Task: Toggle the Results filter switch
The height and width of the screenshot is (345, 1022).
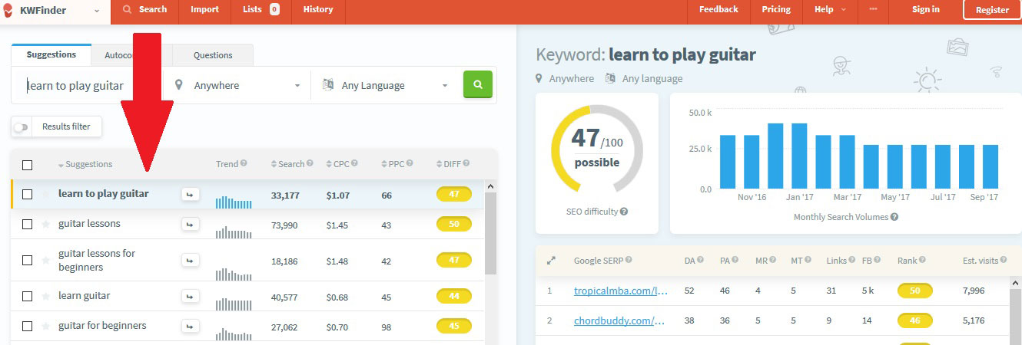Action: pos(21,127)
